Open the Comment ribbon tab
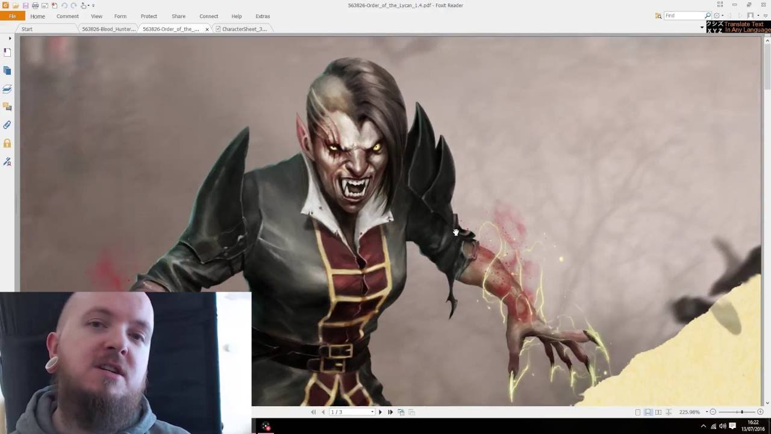 pyautogui.click(x=67, y=16)
